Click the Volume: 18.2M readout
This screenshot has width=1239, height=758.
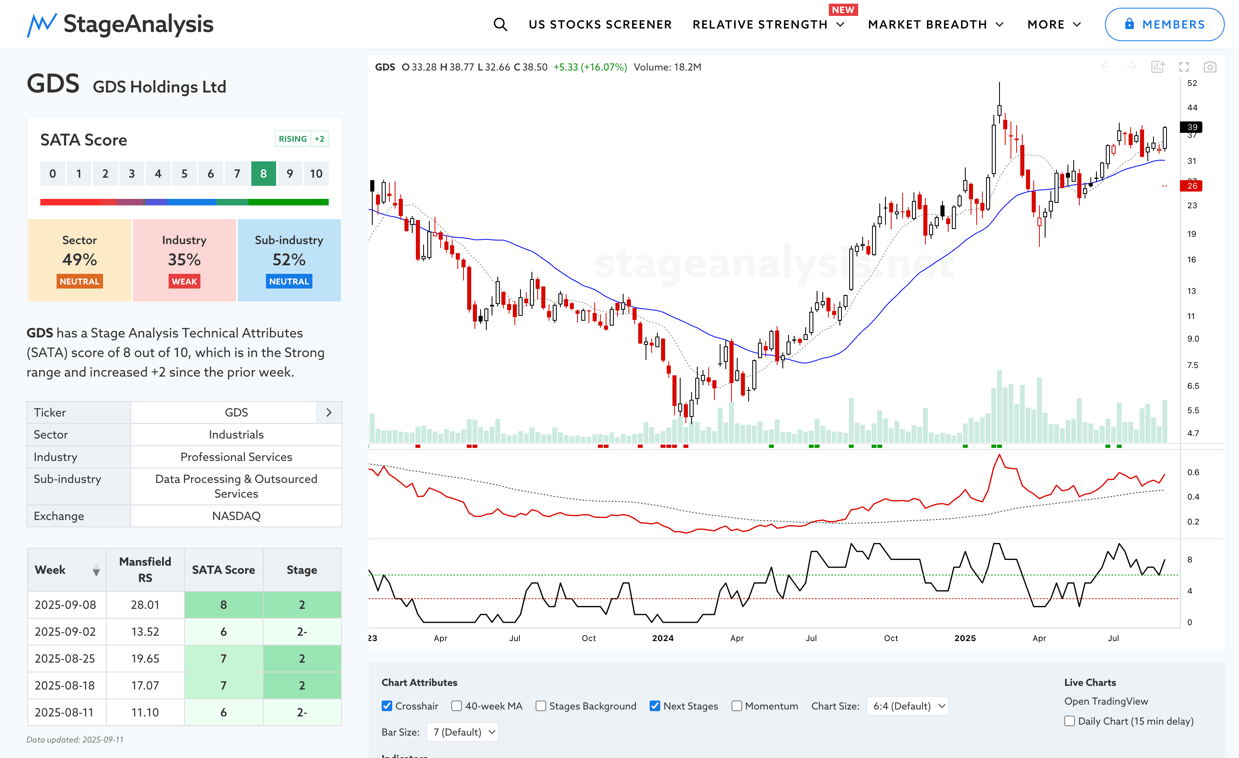pos(667,67)
